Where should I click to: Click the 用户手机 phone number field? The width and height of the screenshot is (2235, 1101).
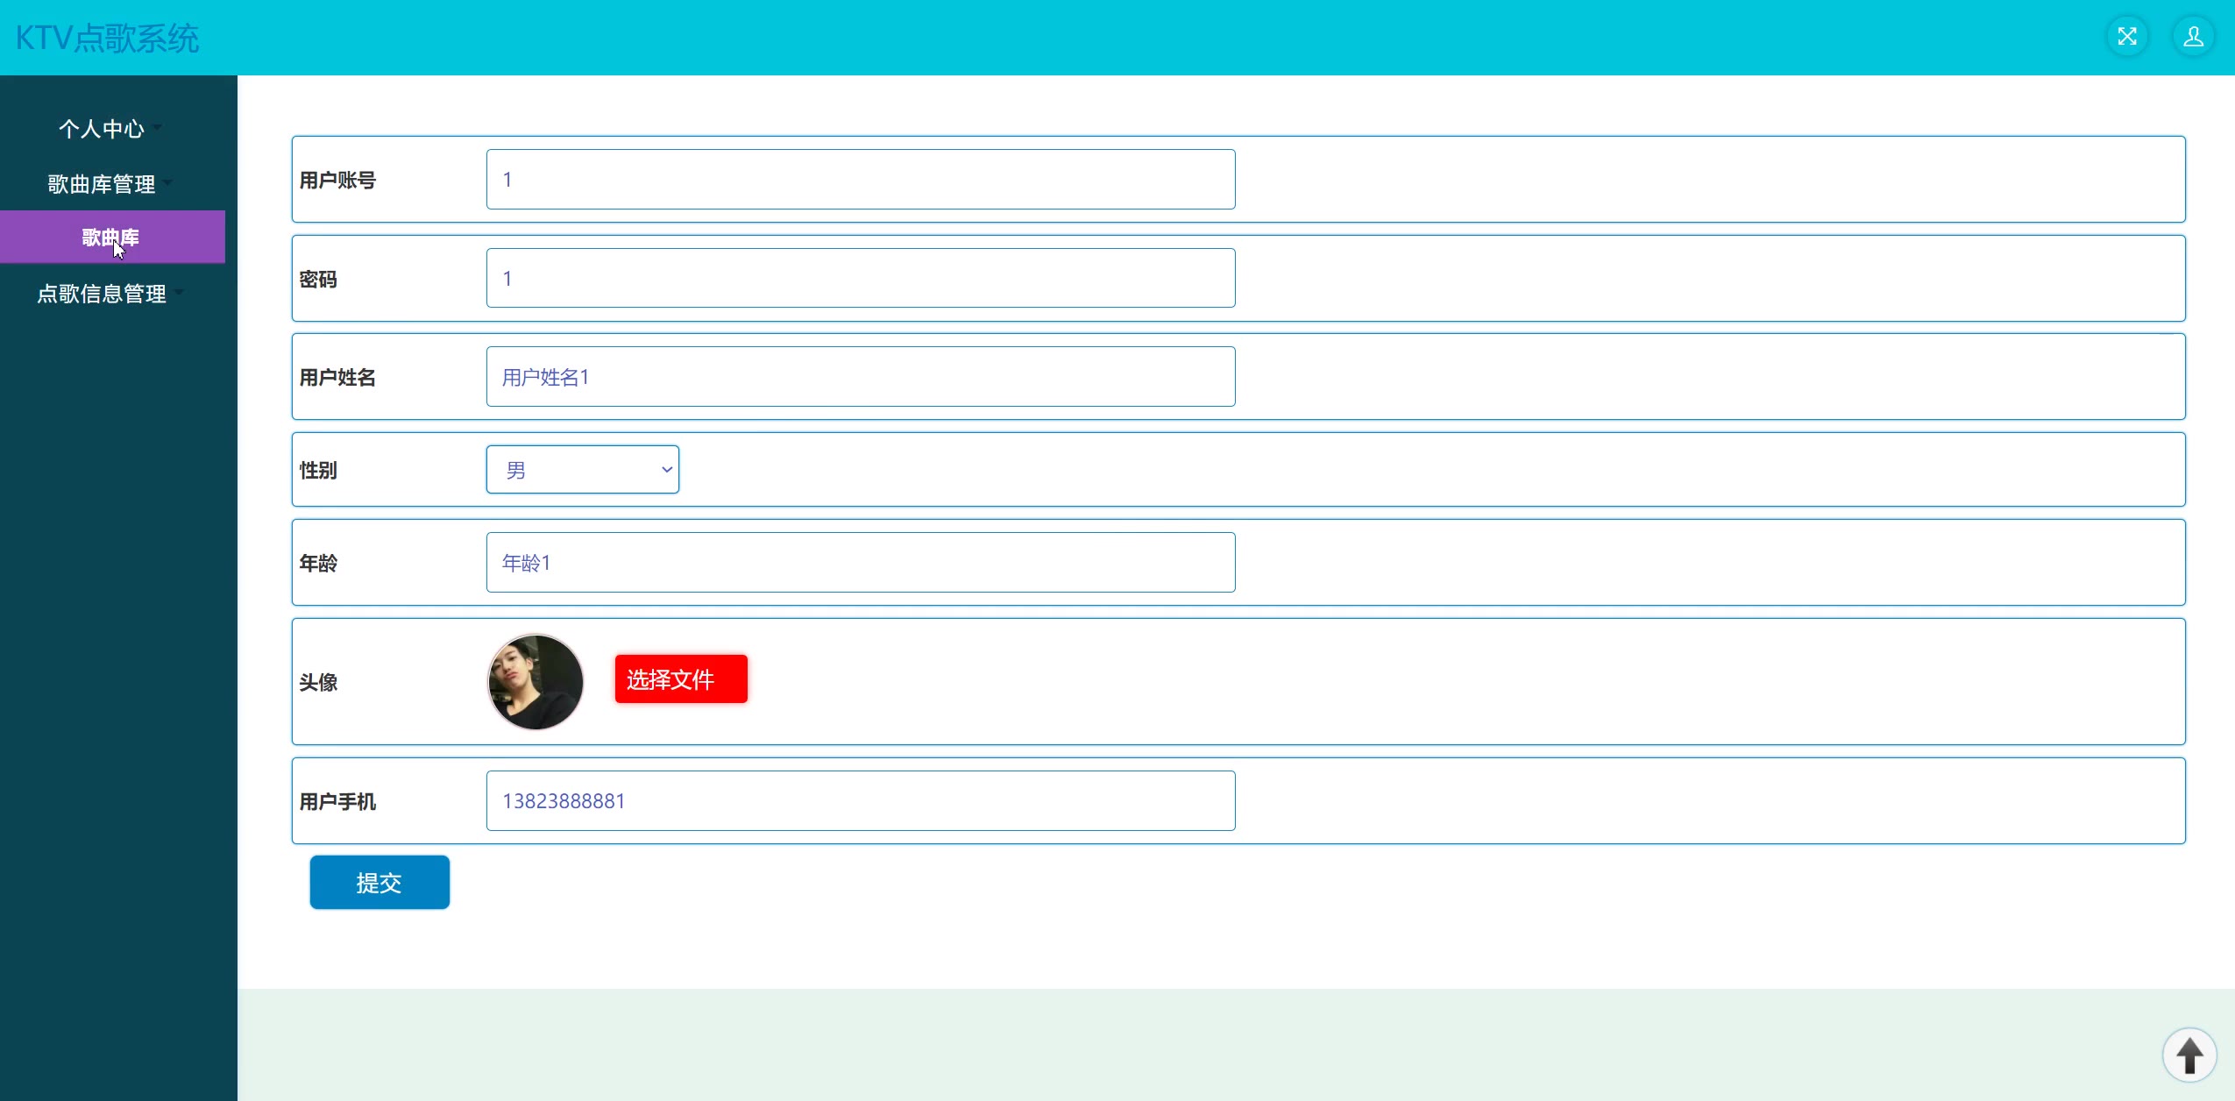tap(860, 801)
